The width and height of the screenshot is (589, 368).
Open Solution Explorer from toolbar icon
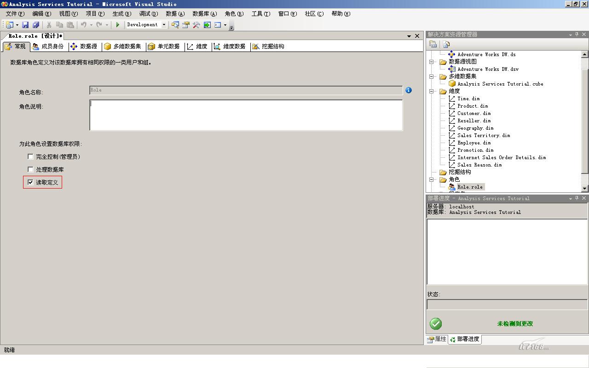175,25
